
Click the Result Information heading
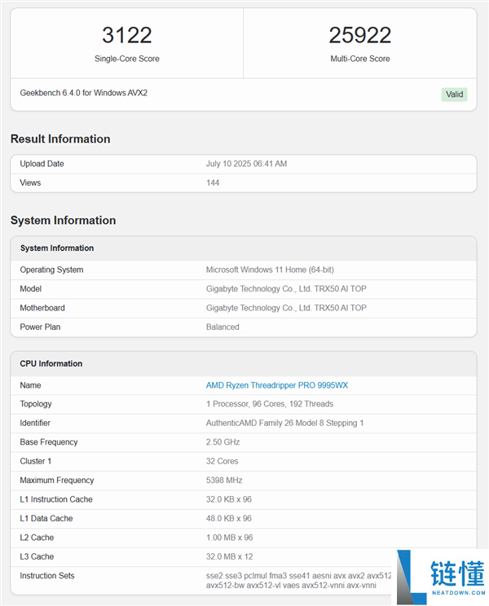point(60,138)
